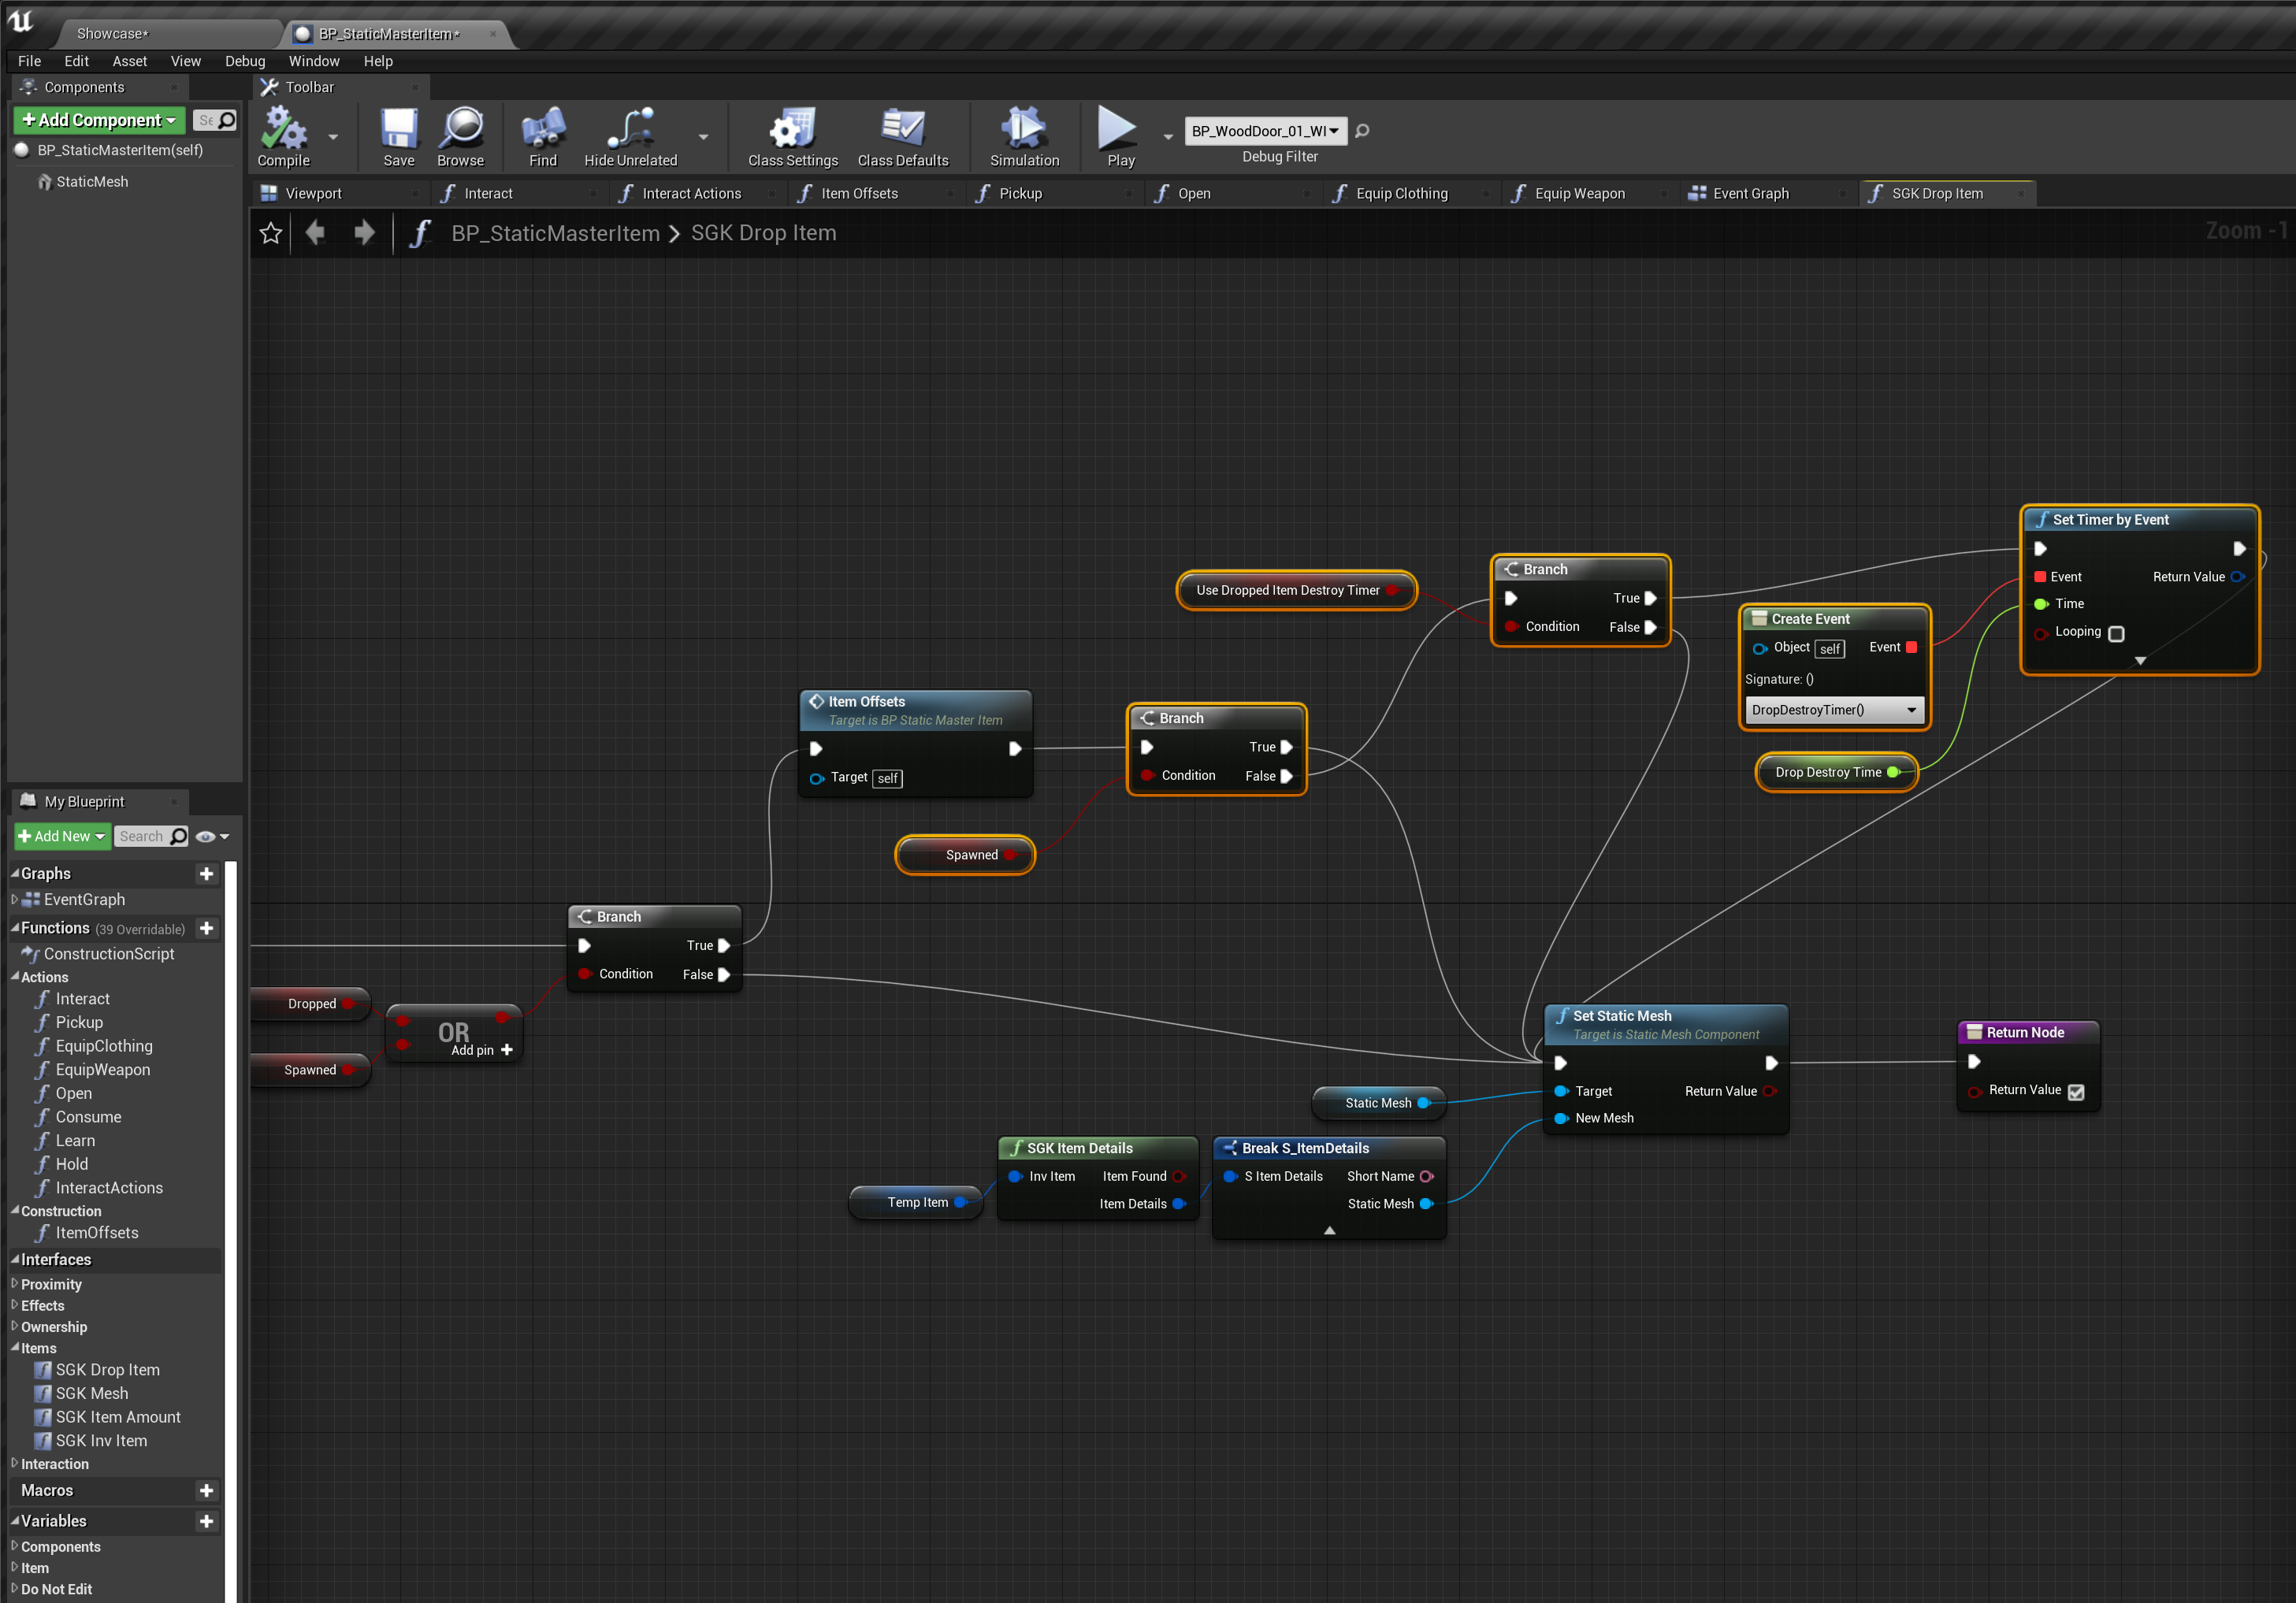Open the Debug menu
Screen dimensions: 2296x1603
point(245,61)
